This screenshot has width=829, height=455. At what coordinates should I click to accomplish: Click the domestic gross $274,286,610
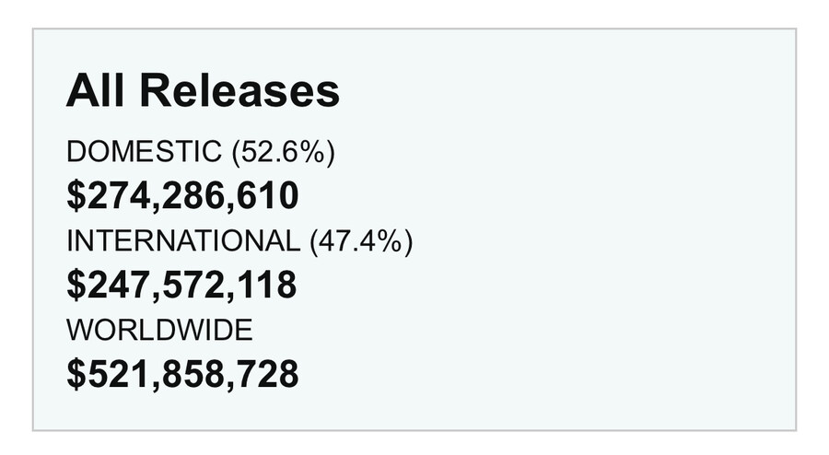[182, 196]
